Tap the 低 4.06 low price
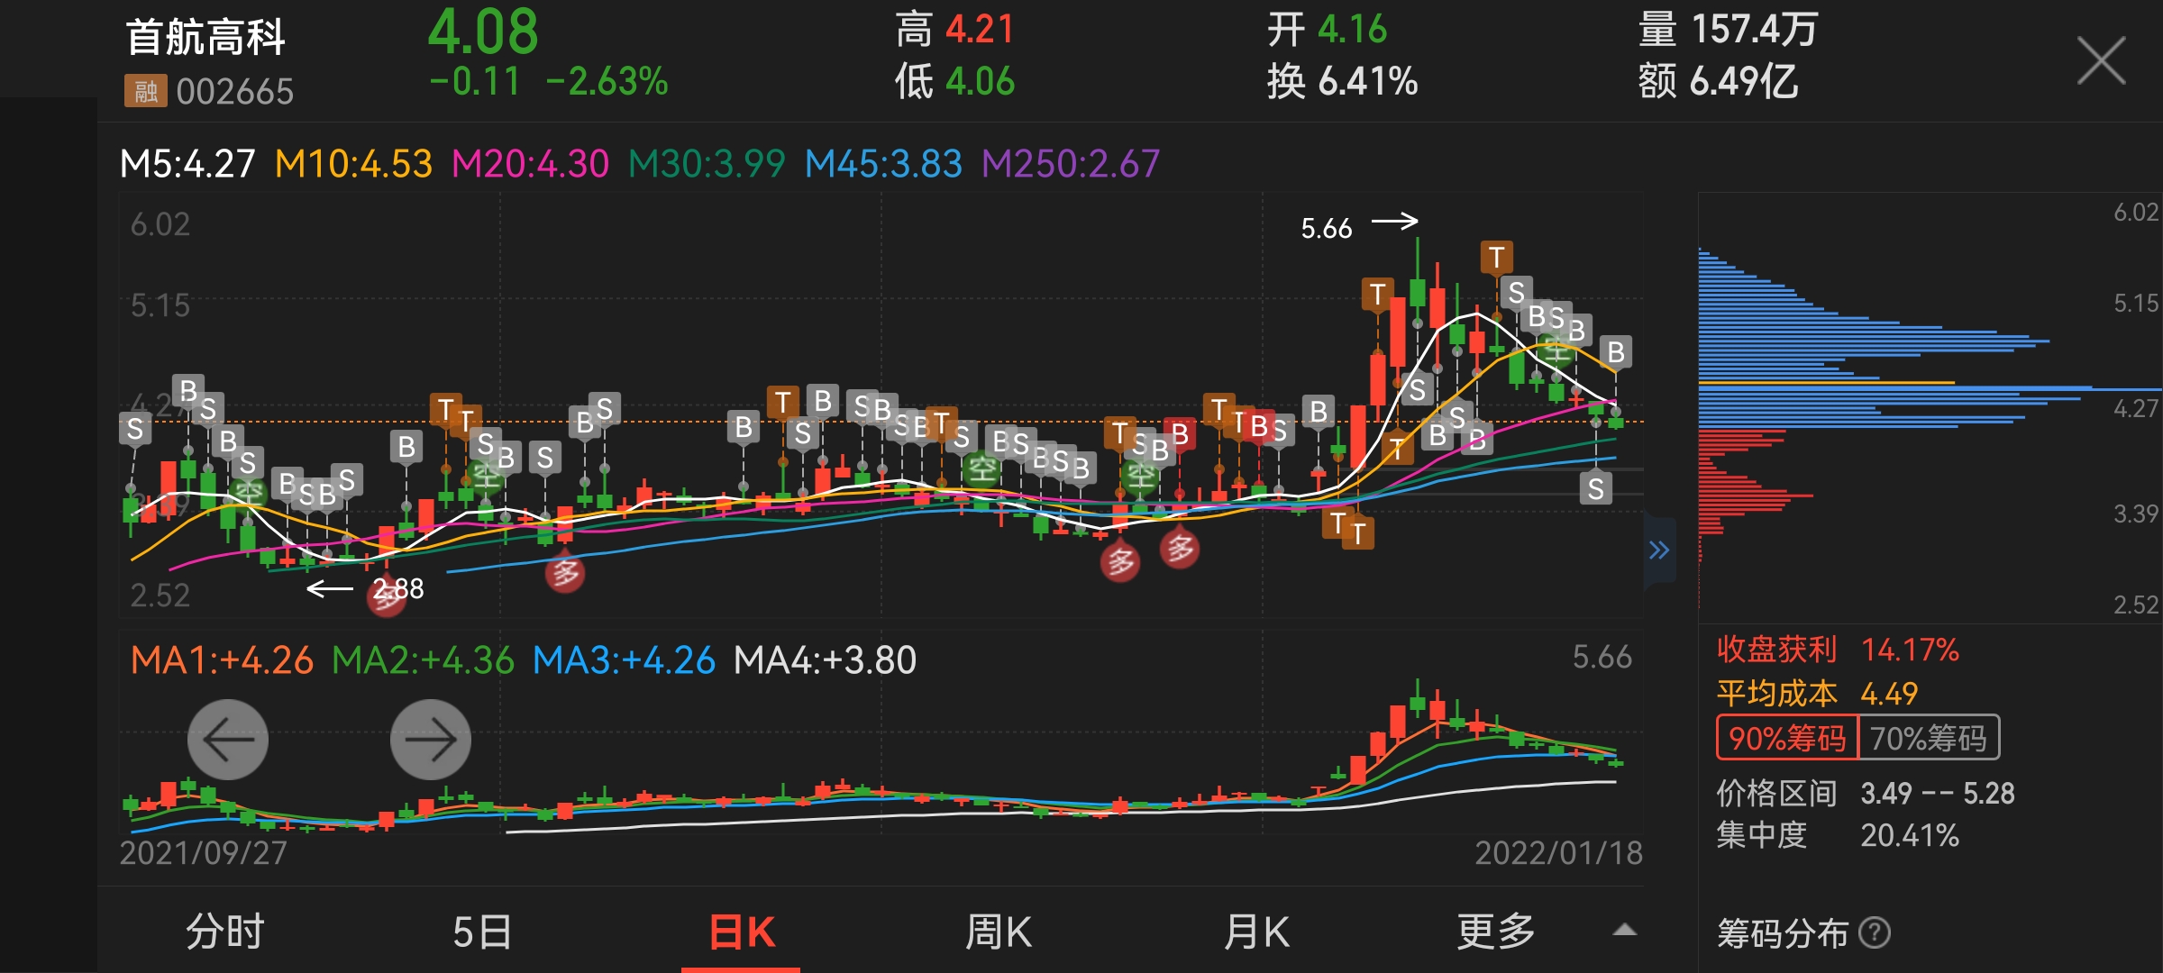 point(954,82)
